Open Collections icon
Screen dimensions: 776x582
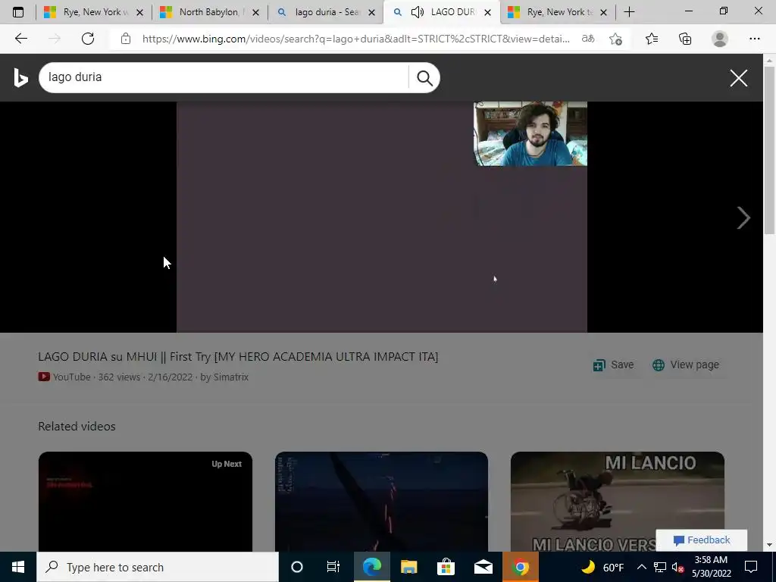[685, 39]
